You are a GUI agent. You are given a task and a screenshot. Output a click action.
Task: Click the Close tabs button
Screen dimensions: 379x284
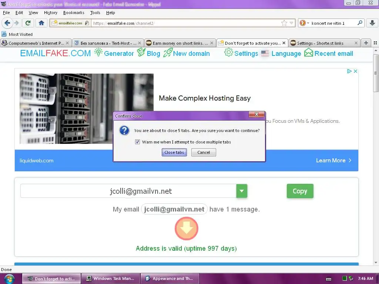click(x=174, y=152)
